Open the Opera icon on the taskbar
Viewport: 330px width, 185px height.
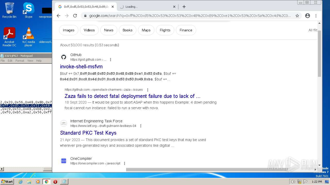click(55, 182)
